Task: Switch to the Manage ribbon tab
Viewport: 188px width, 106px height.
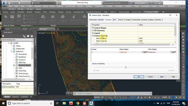Action: pos(52,12)
